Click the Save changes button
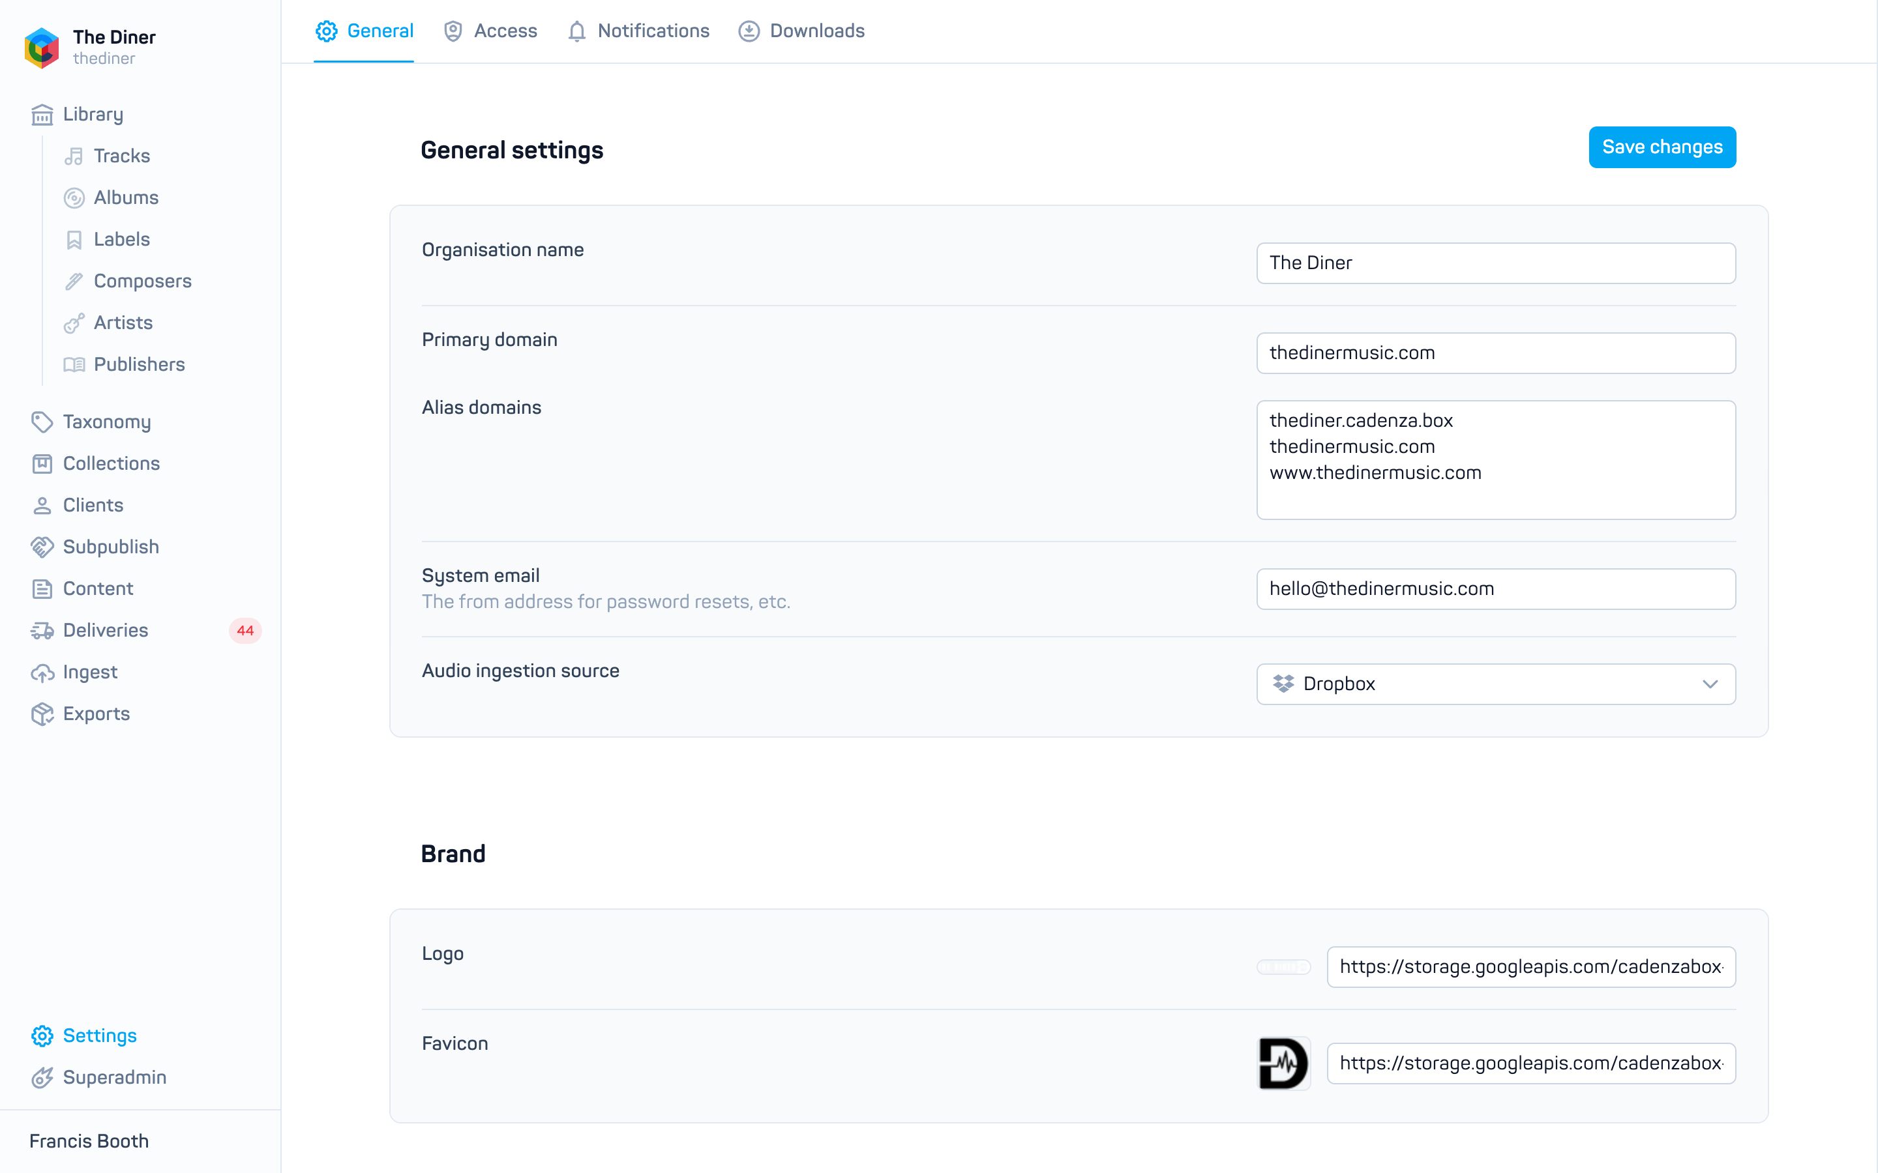This screenshot has height=1173, width=1878. click(1662, 147)
